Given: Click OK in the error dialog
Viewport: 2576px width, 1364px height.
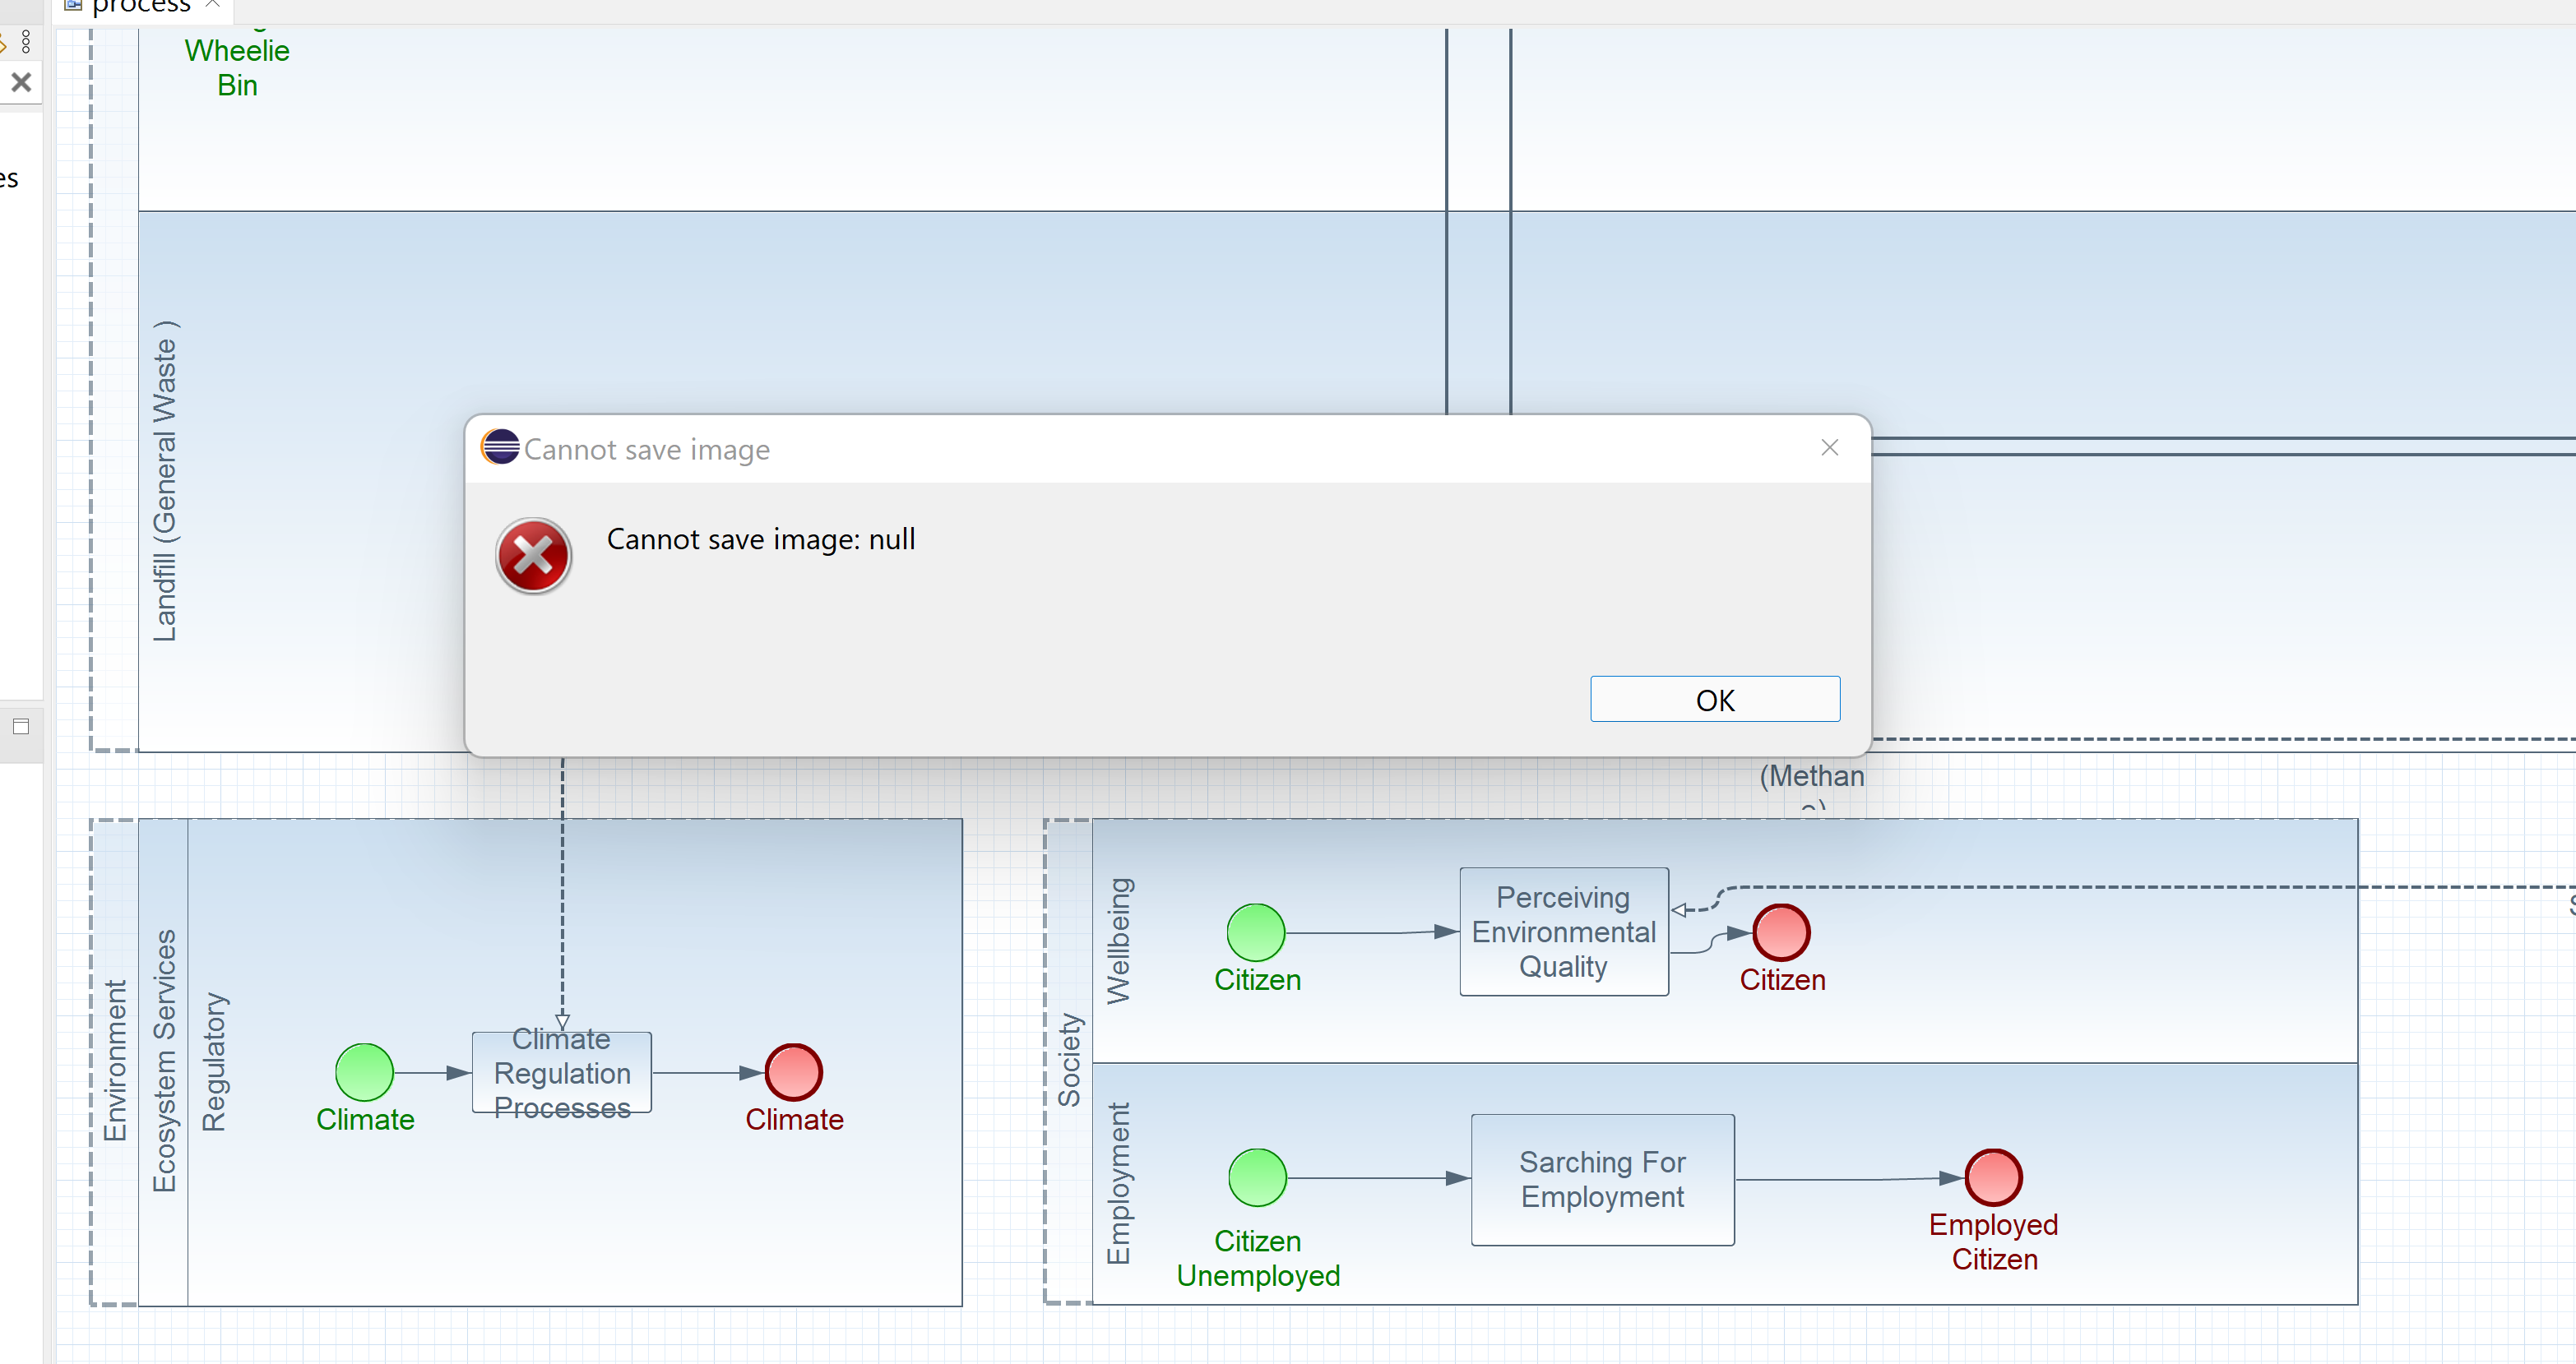Looking at the screenshot, I should 1714,700.
